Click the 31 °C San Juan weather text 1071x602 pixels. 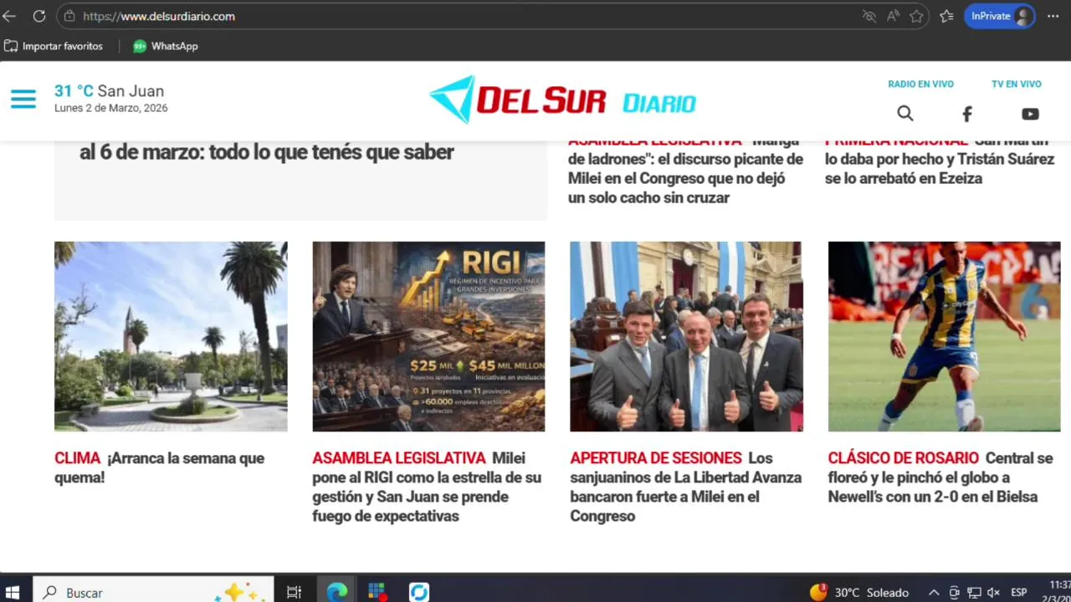click(x=109, y=91)
